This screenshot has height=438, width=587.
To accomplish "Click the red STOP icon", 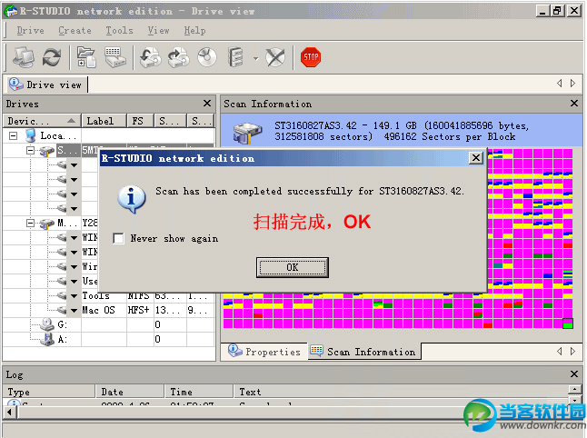I will pos(311,57).
